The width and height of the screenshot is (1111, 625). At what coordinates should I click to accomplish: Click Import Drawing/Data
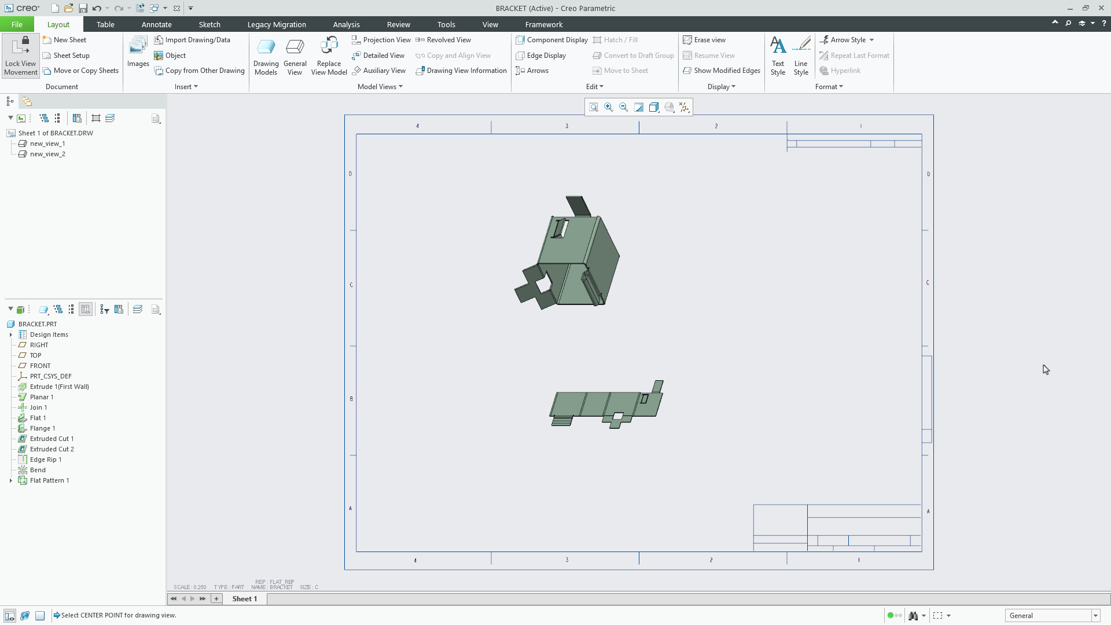(192, 40)
